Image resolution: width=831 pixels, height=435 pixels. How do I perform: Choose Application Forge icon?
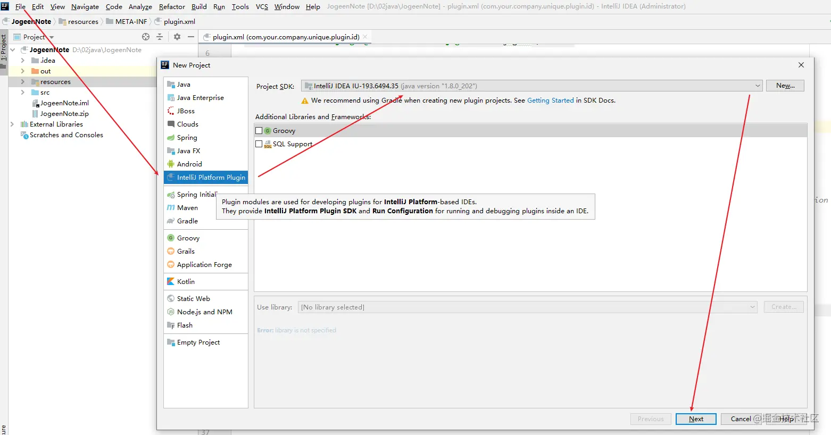(171, 265)
